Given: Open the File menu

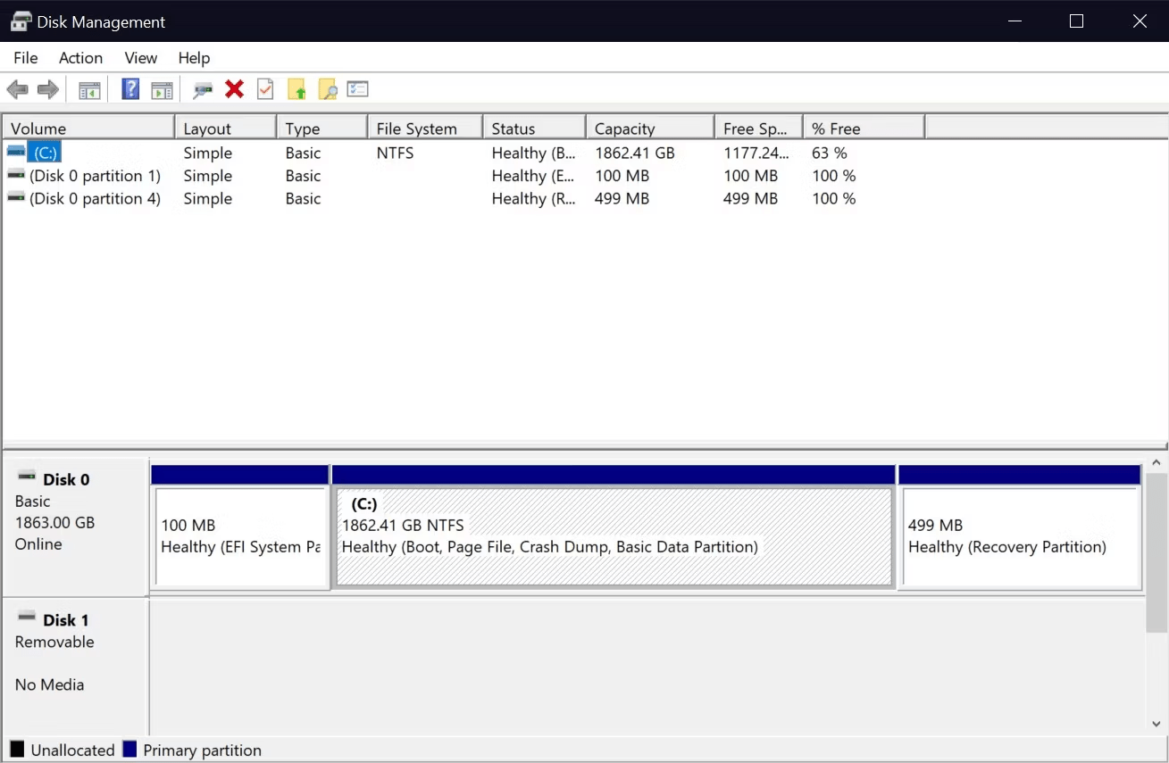Looking at the screenshot, I should pyautogui.click(x=25, y=57).
